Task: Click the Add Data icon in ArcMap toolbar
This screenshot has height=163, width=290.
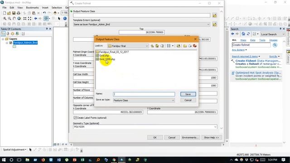Action: point(55,13)
